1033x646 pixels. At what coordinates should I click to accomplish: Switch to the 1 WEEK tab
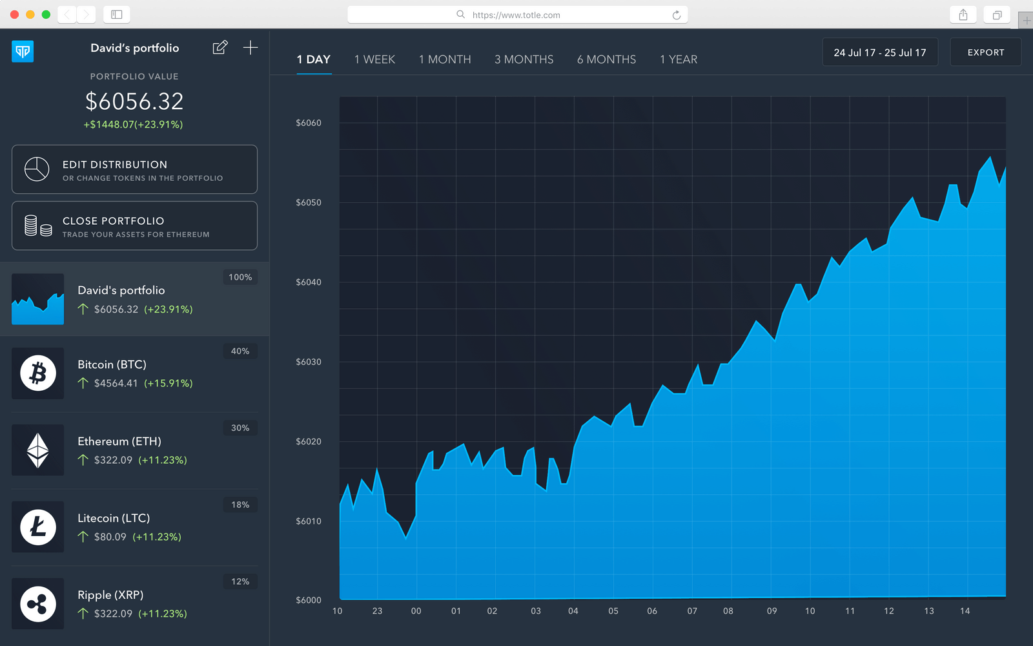click(374, 59)
